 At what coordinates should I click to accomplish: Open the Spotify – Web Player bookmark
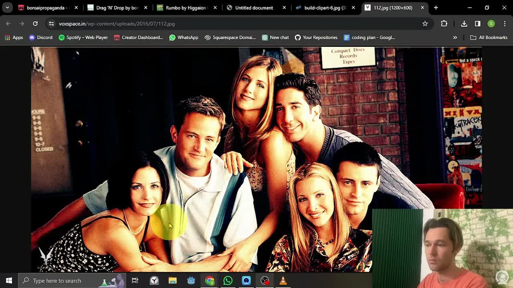tap(83, 37)
